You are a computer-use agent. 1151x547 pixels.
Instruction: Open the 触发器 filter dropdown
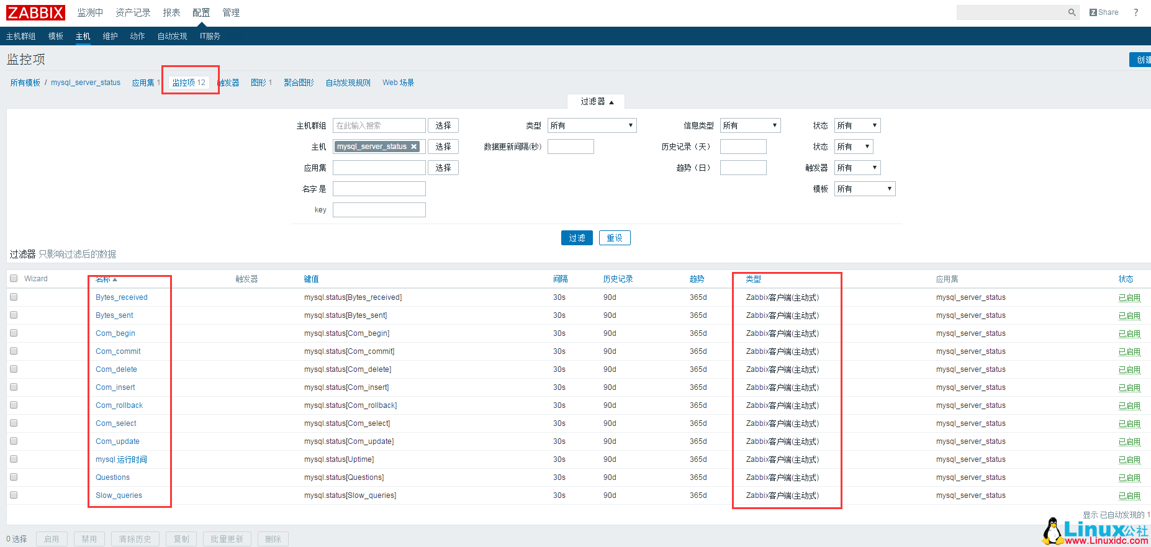857,168
